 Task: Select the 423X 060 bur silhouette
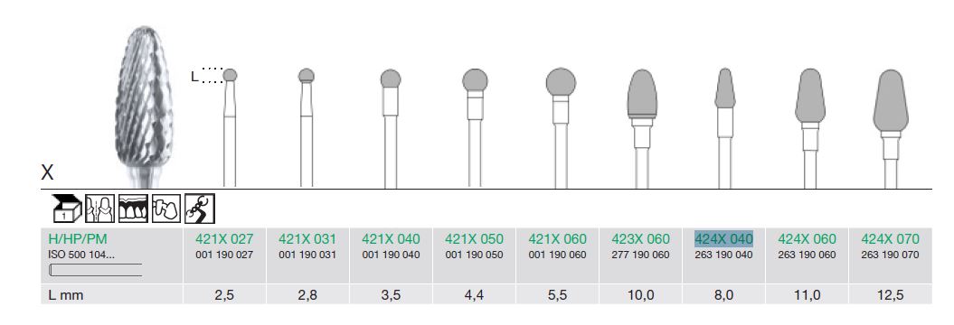642,128
